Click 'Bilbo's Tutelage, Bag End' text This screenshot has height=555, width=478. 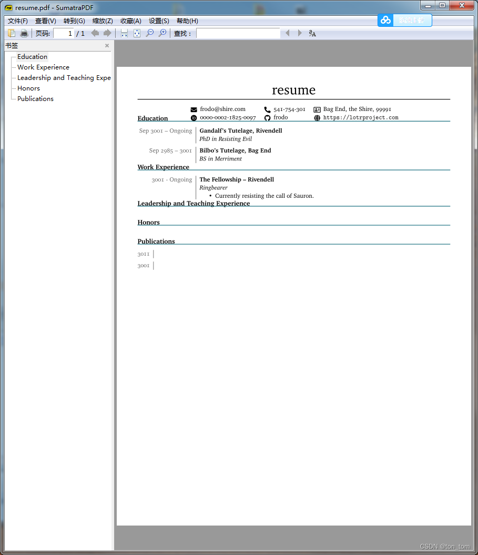(235, 150)
